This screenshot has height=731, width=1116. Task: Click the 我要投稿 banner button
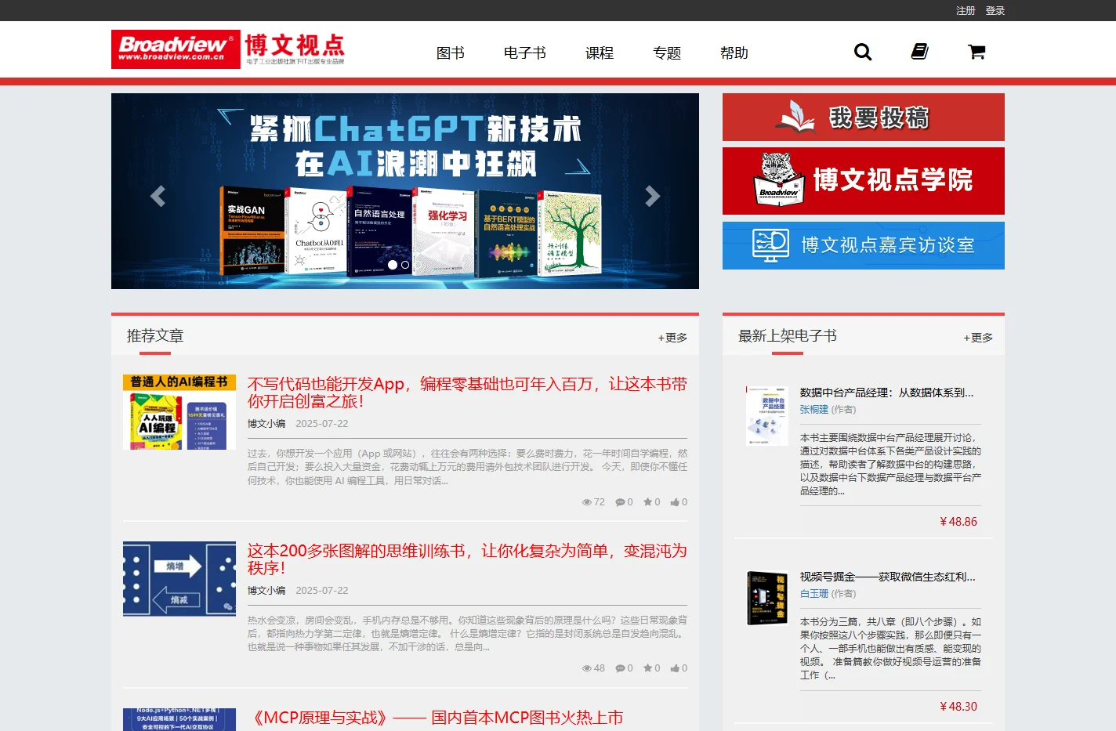point(864,118)
